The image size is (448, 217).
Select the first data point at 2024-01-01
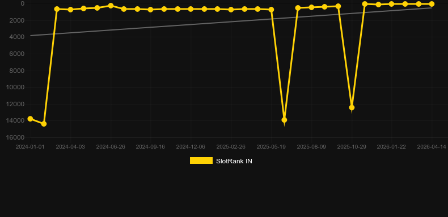(30, 119)
